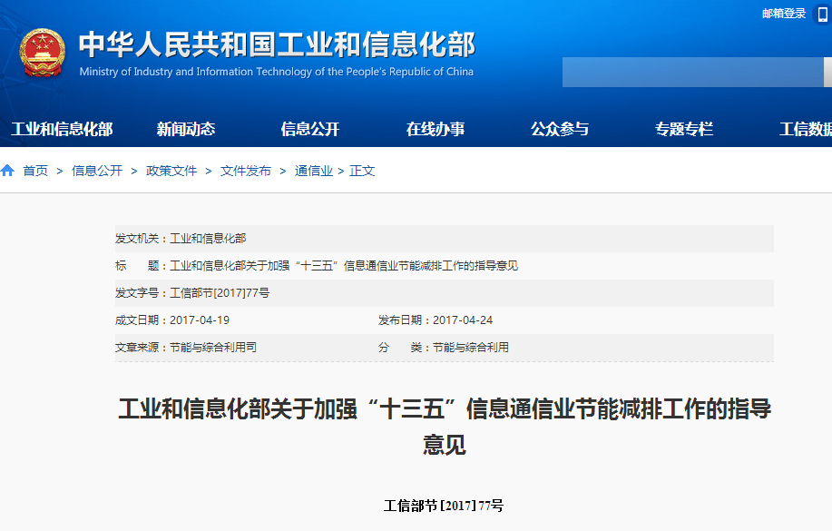Click the English Ministry of Industry subtitle

coord(277,72)
